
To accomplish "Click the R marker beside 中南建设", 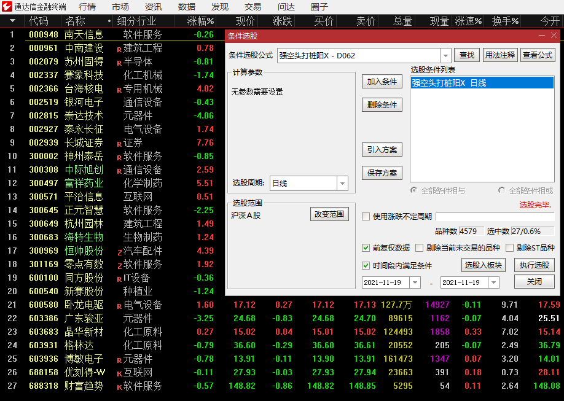I will coord(119,49).
